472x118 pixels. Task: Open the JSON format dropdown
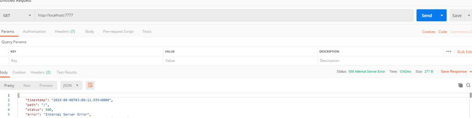point(71,86)
